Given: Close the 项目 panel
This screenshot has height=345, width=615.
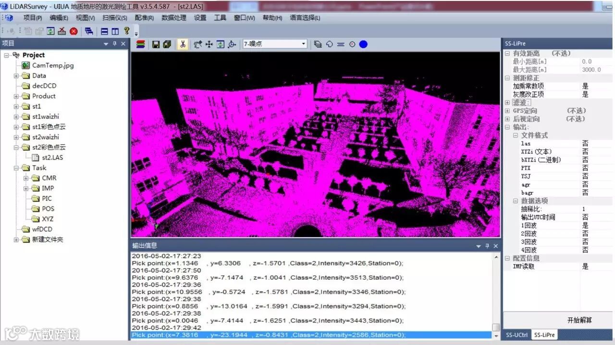Looking at the screenshot, I should pos(123,44).
